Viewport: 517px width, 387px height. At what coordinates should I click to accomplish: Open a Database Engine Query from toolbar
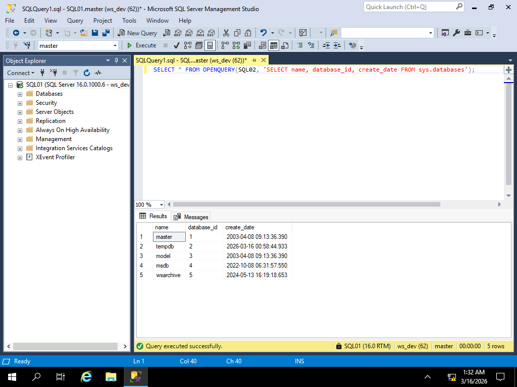pyautogui.click(x=167, y=33)
